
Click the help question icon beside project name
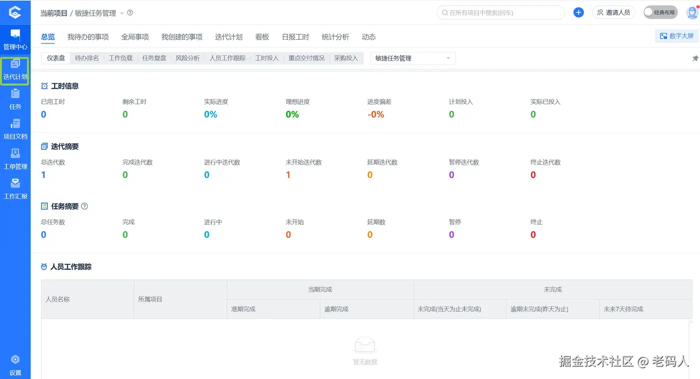point(130,13)
